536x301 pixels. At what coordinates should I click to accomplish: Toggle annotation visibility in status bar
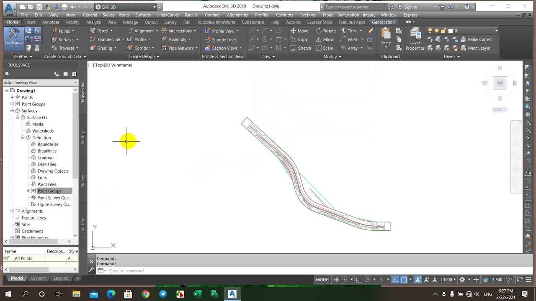click(418, 279)
